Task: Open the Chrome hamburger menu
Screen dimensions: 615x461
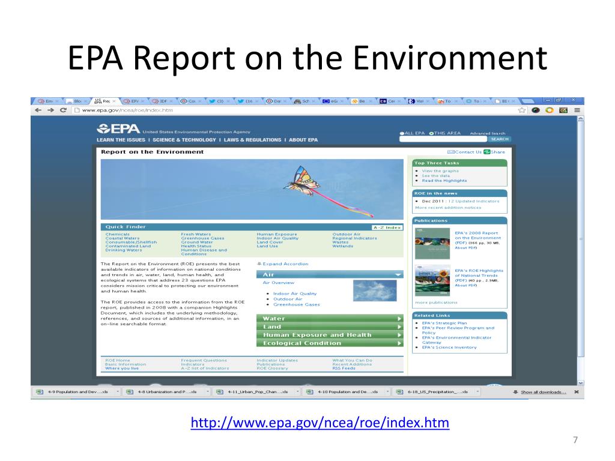Action: [x=577, y=110]
